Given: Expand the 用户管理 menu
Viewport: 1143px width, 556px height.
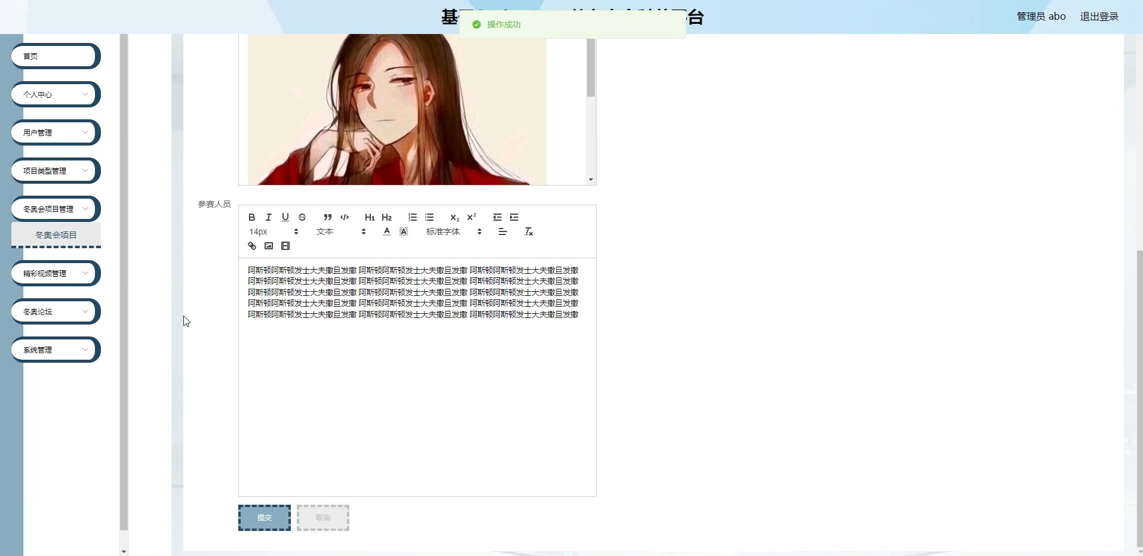Looking at the screenshot, I should point(56,132).
